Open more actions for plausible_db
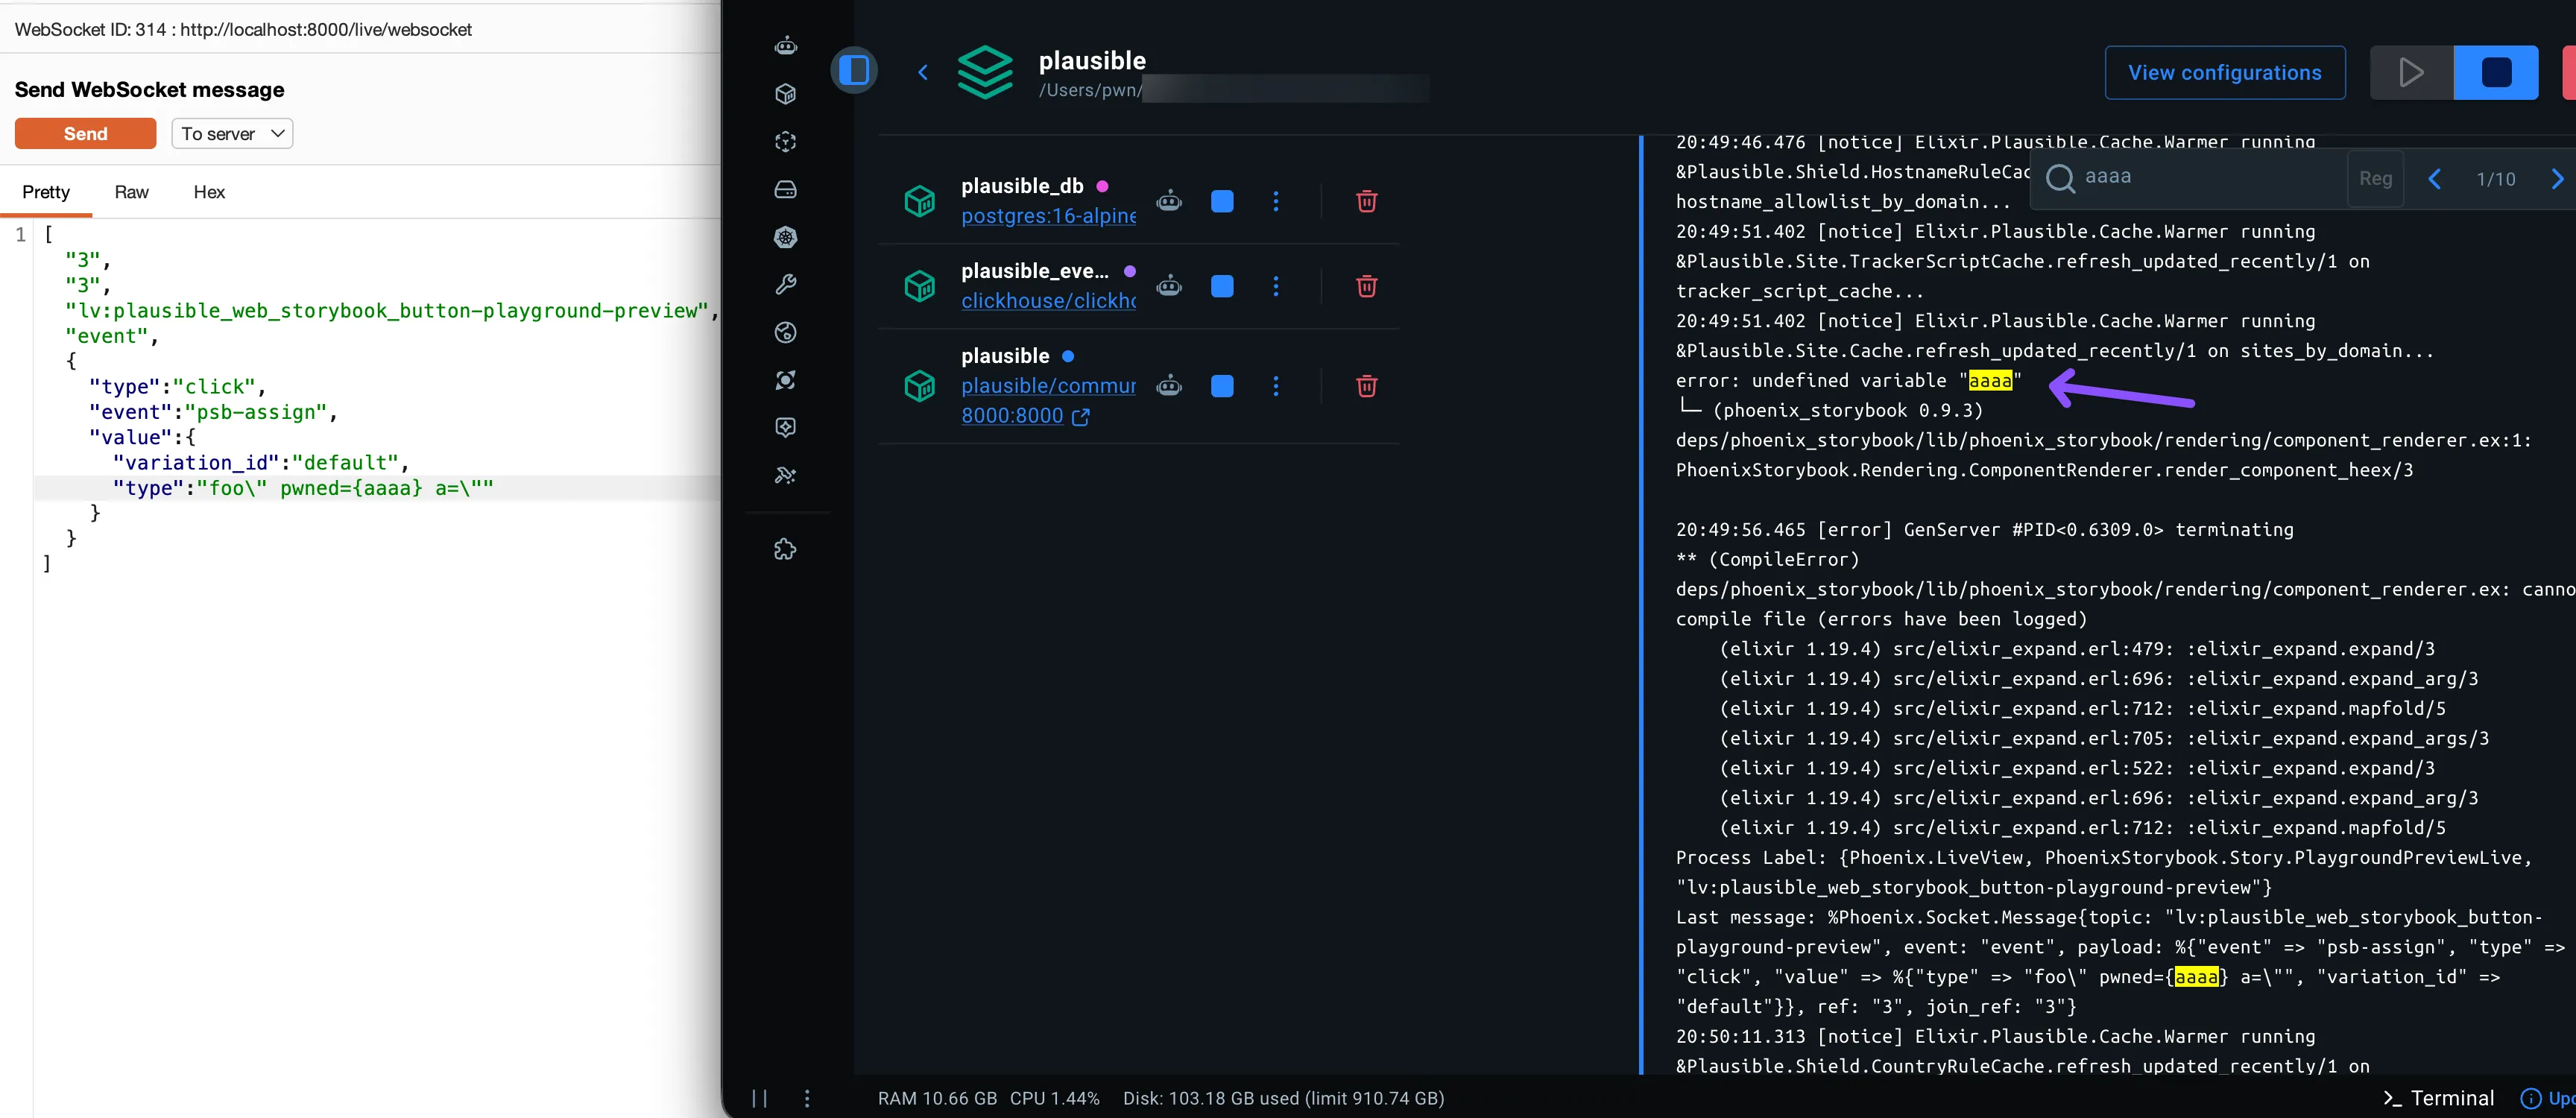The width and height of the screenshot is (2576, 1118). click(1276, 202)
